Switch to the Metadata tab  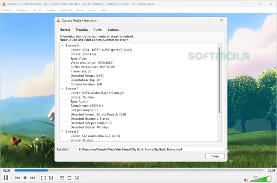[82, 29]
